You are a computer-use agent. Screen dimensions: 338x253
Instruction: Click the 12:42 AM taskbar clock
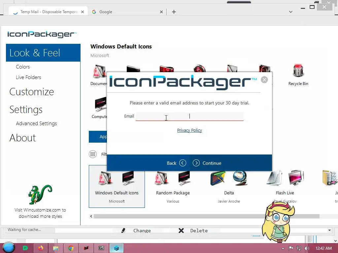[323, 248]
